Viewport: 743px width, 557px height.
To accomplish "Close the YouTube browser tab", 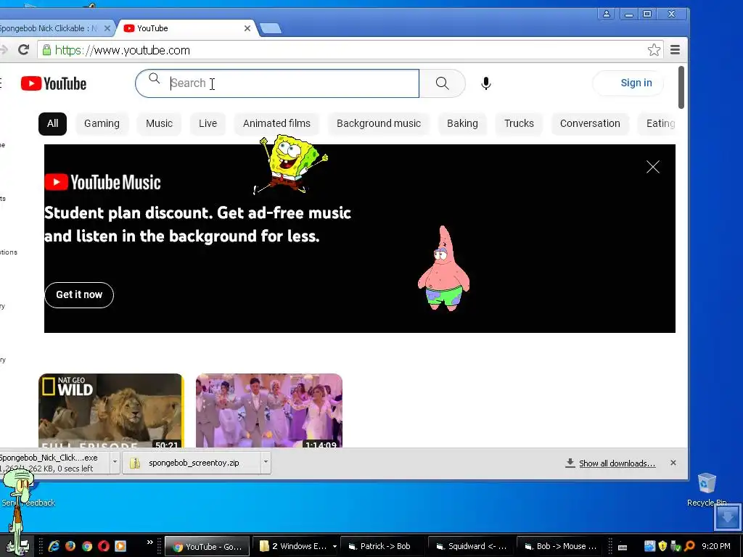I will (x=247, y=28).
